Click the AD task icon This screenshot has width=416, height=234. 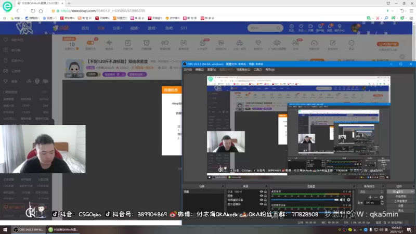coord(184,43)
